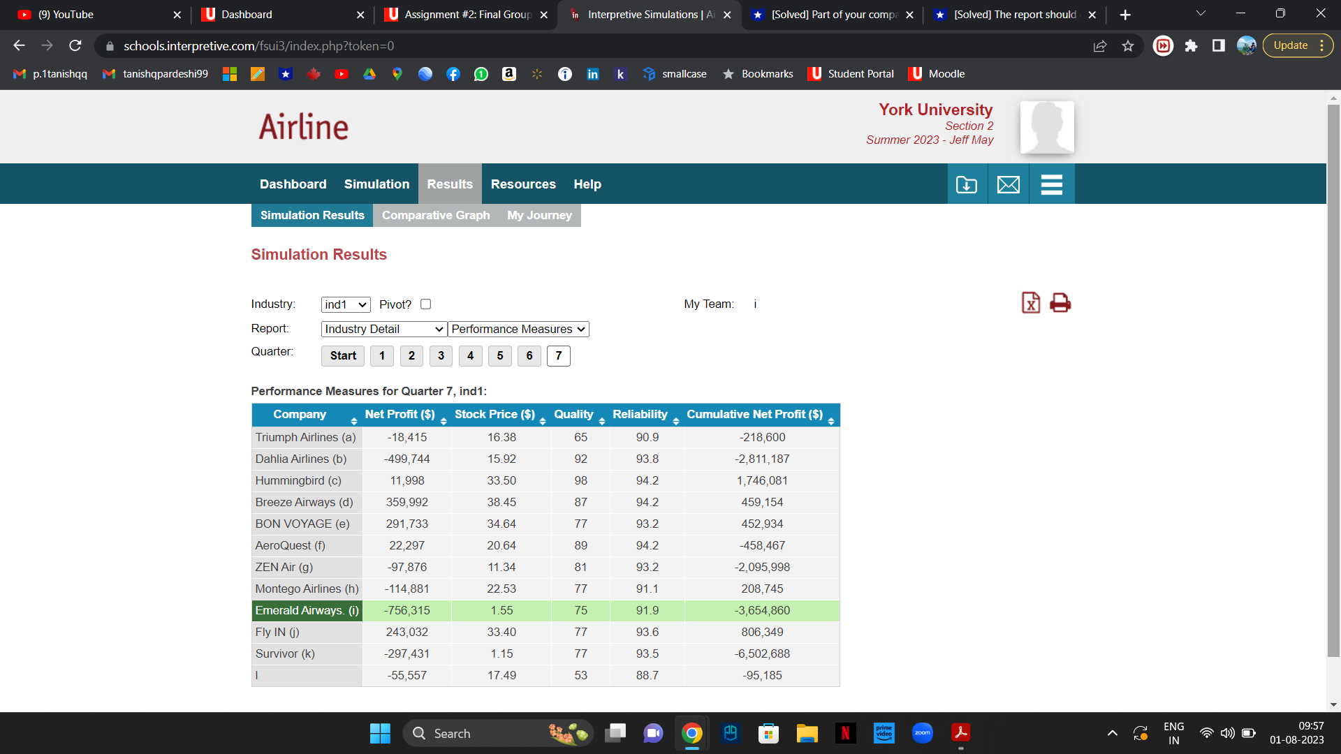Open the Help menu item
The image size is (1341, 754).
pyautogui.click(x=587, y=184)
